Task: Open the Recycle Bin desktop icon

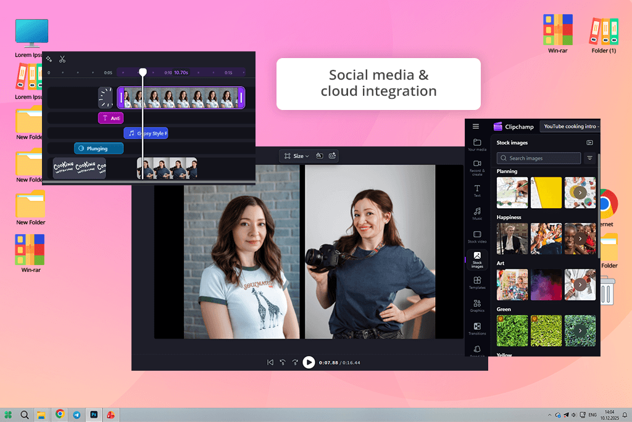Action: 607,290
